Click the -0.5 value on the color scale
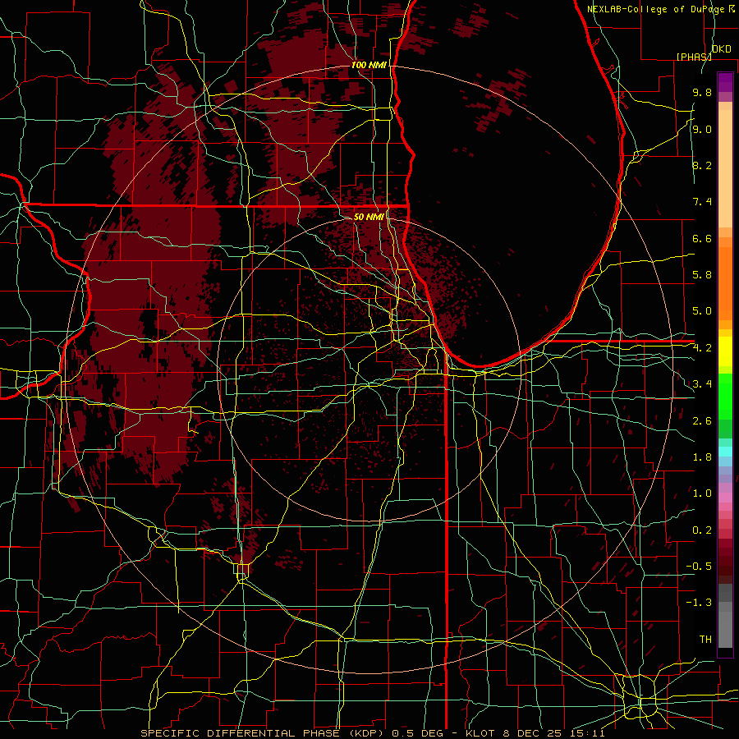 click(x=699, y=567)
